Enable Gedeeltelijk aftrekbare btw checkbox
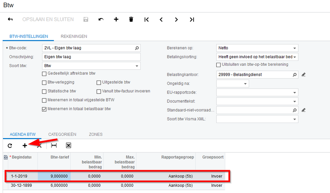 coord(44,73)
